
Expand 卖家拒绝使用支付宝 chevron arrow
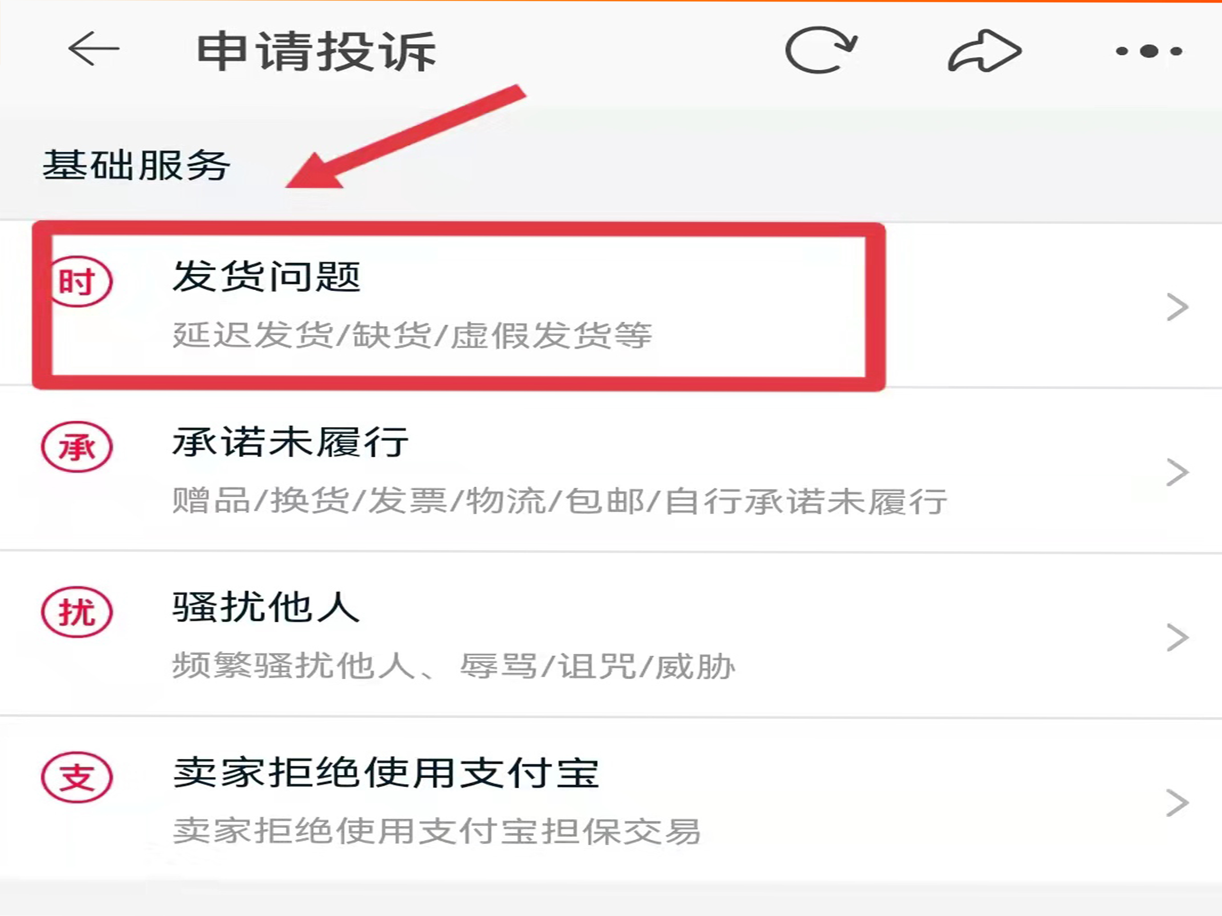point(1177,803)
